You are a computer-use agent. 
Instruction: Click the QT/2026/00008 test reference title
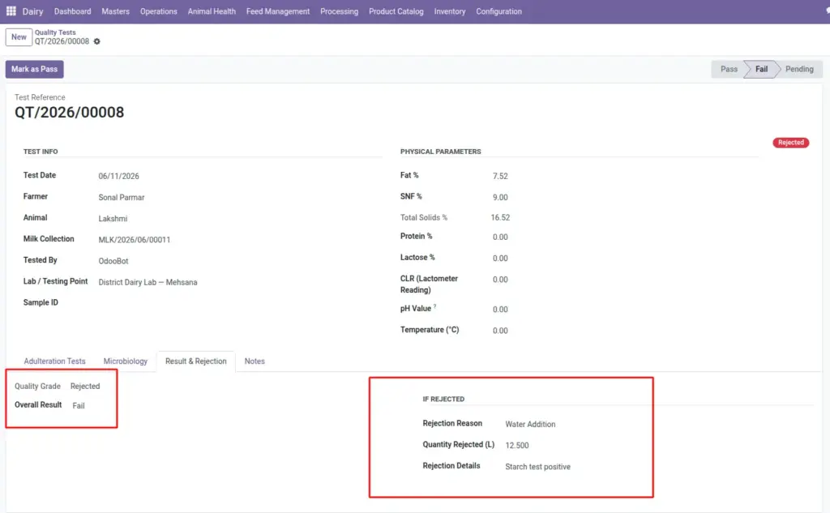70,112
